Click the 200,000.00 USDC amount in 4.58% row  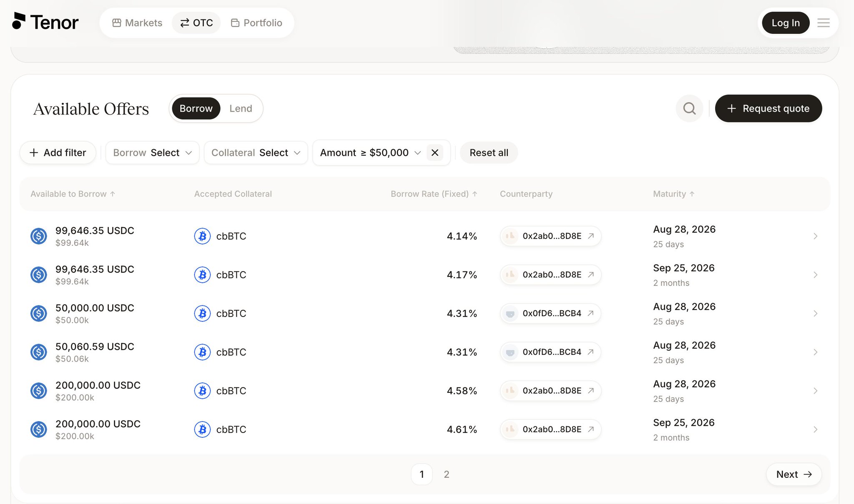98,385
